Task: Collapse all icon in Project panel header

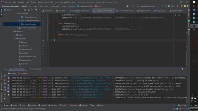Action: (x=32, y=10)
